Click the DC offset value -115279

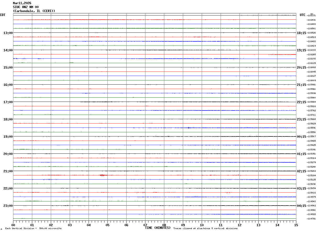click(x=311, y=162)
